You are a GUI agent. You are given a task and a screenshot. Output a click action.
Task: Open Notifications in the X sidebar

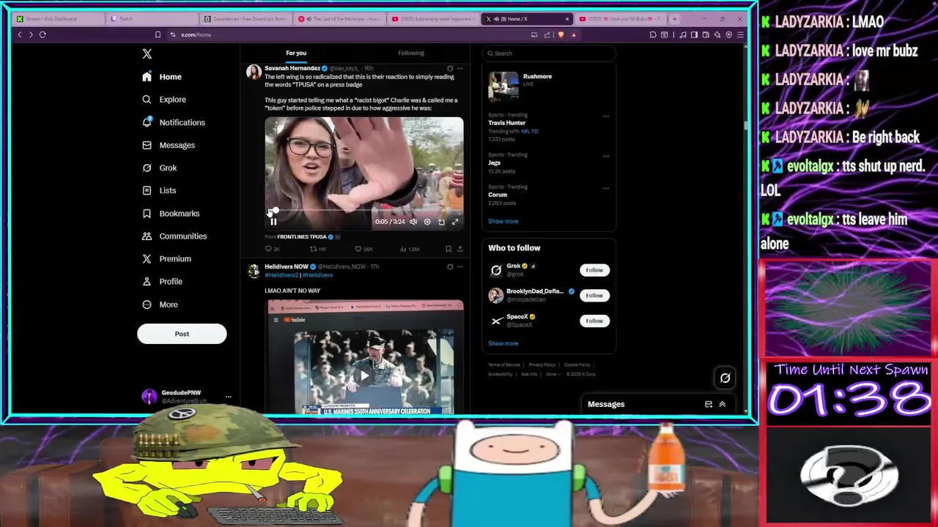coord(174,122)
